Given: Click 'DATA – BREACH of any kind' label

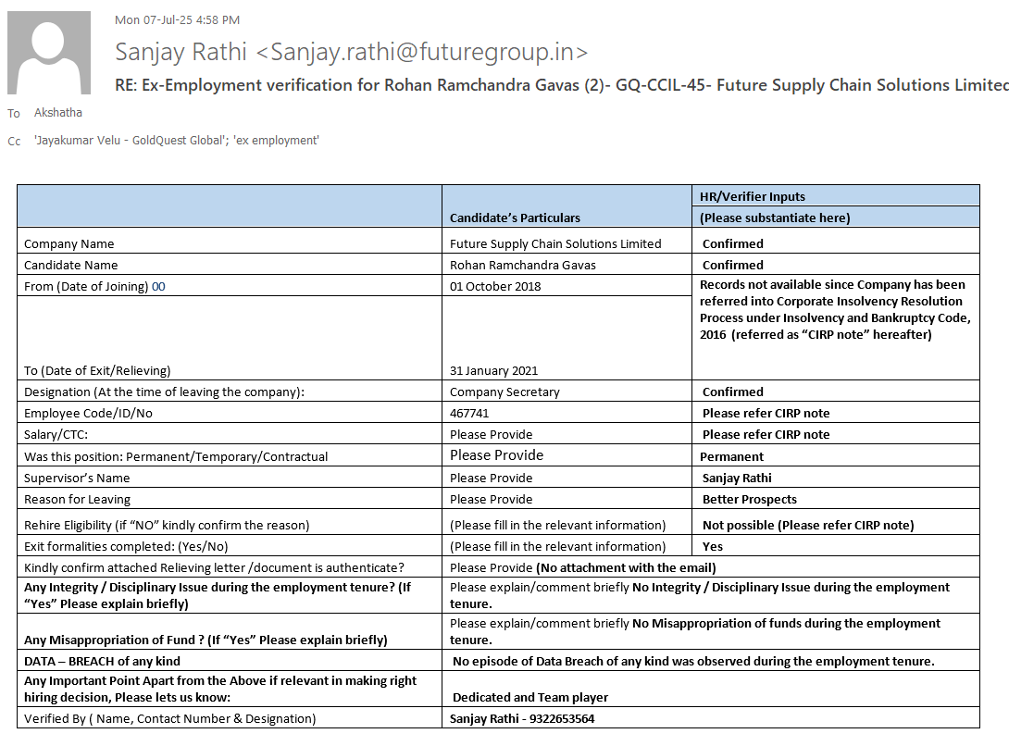Looking at the screenshot, I should 103,661.
